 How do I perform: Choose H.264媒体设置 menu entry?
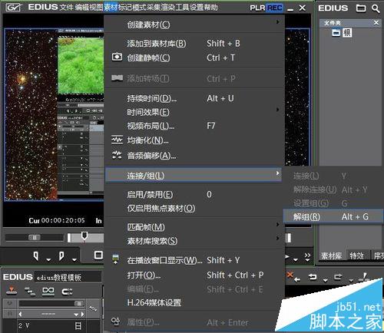click(194, 303)
